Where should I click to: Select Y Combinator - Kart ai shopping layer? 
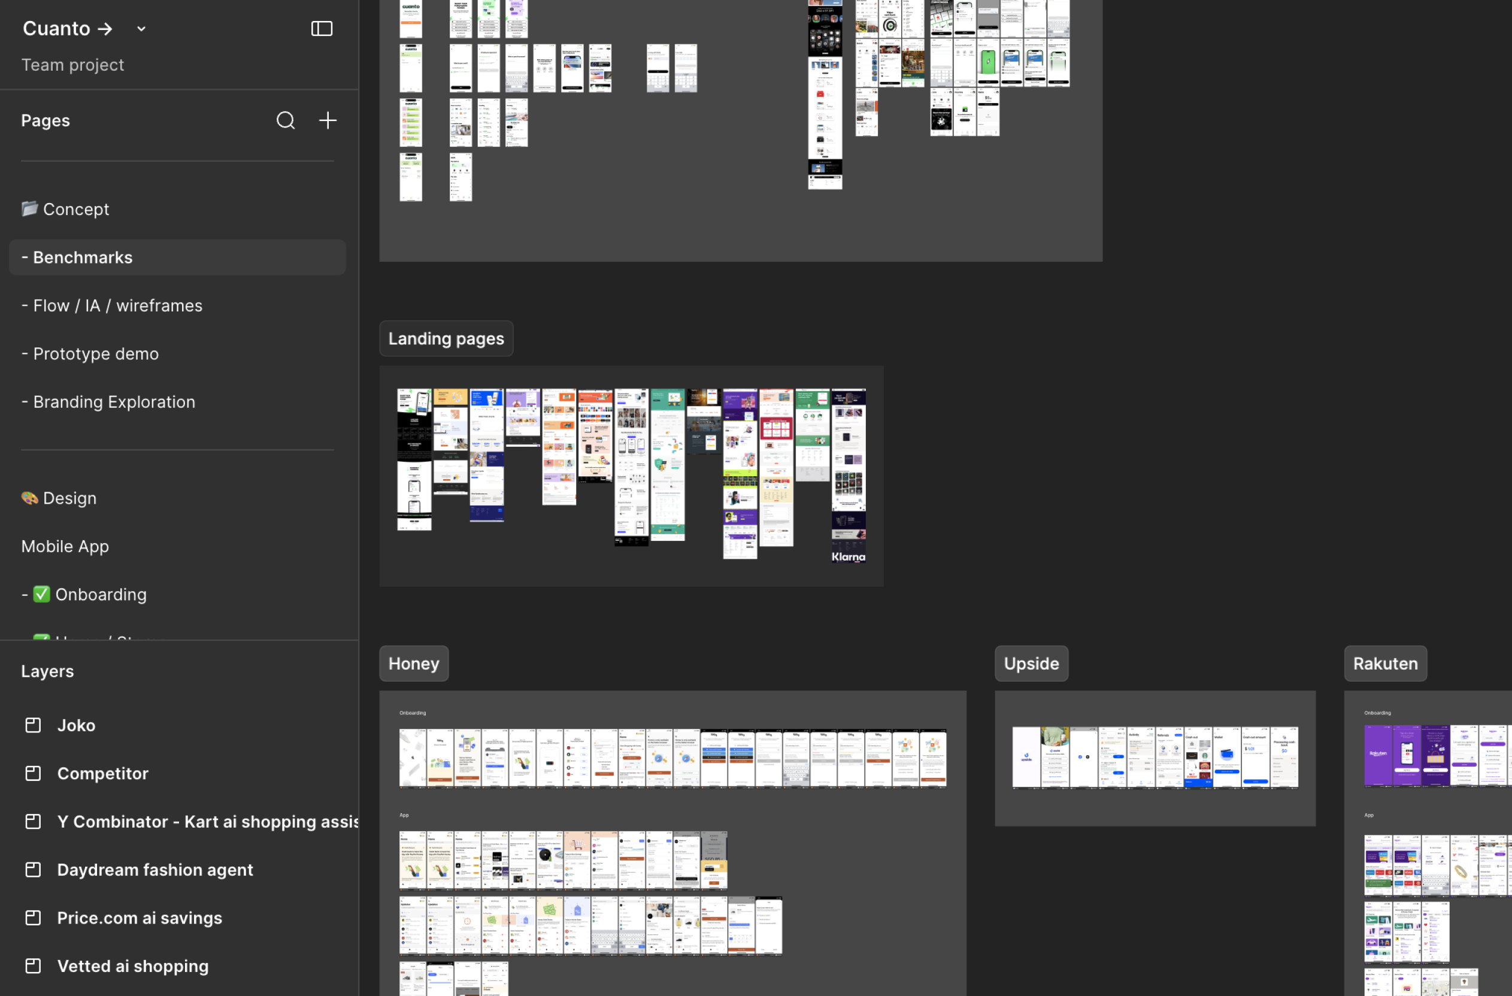[208, 822]
